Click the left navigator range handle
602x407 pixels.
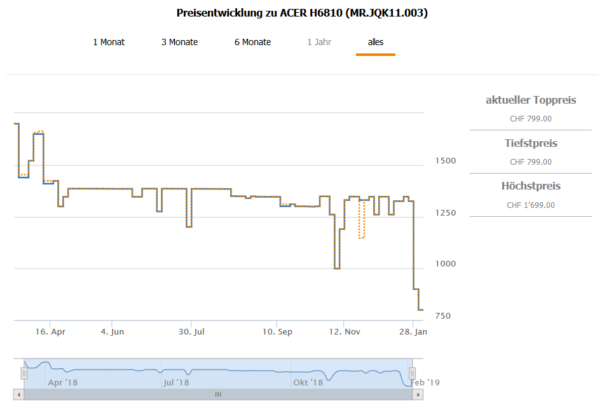(24, 373)
